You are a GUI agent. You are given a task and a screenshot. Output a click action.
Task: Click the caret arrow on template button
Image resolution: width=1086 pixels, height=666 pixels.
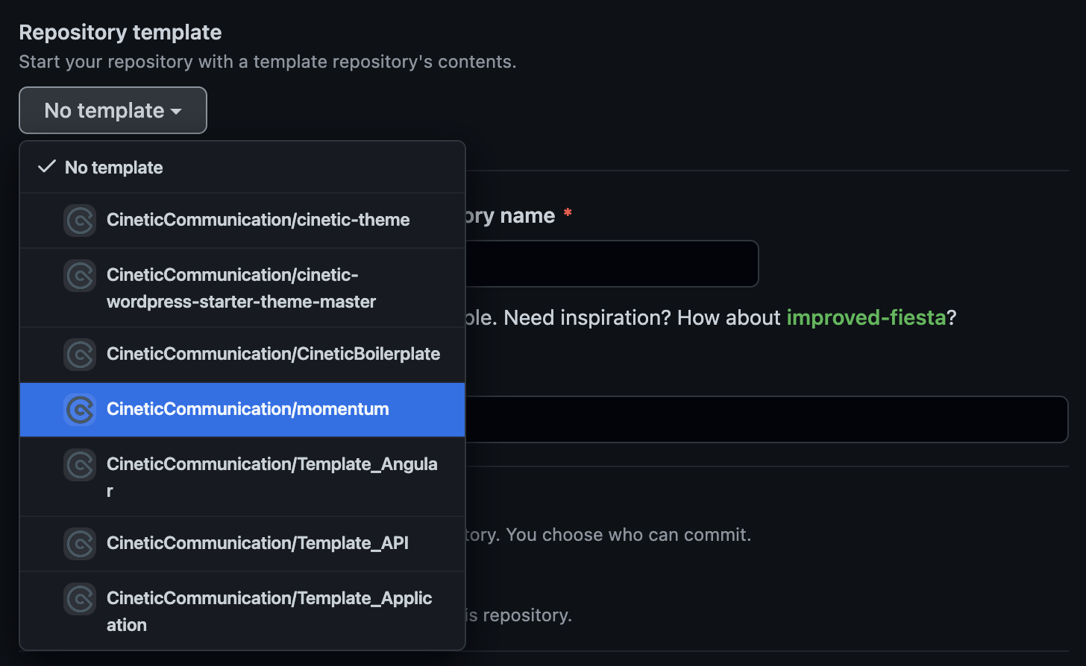(x=177, y=112)
